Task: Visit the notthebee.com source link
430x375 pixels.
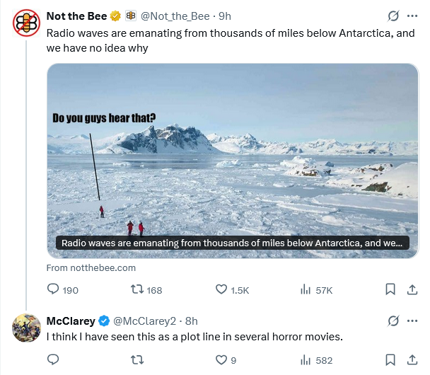Action: (91, 268)
